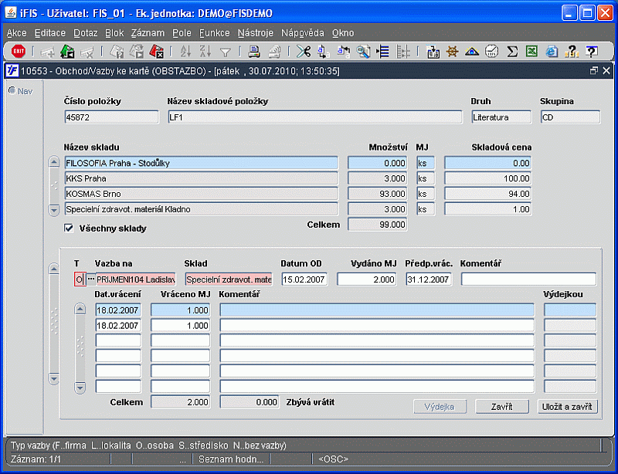
Task: Click the red EXIT icon in toolbar
Action: (19, 52)
